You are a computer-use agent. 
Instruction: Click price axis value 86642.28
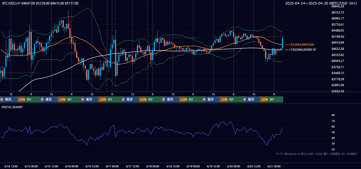338,6
